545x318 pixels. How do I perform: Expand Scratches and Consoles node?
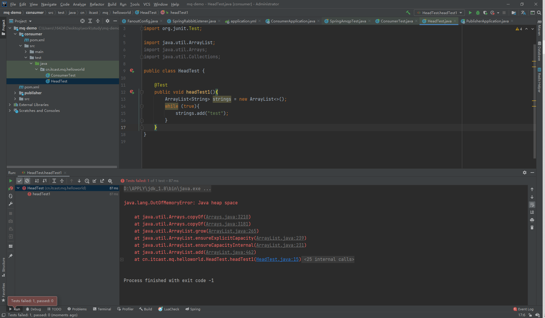10,111
